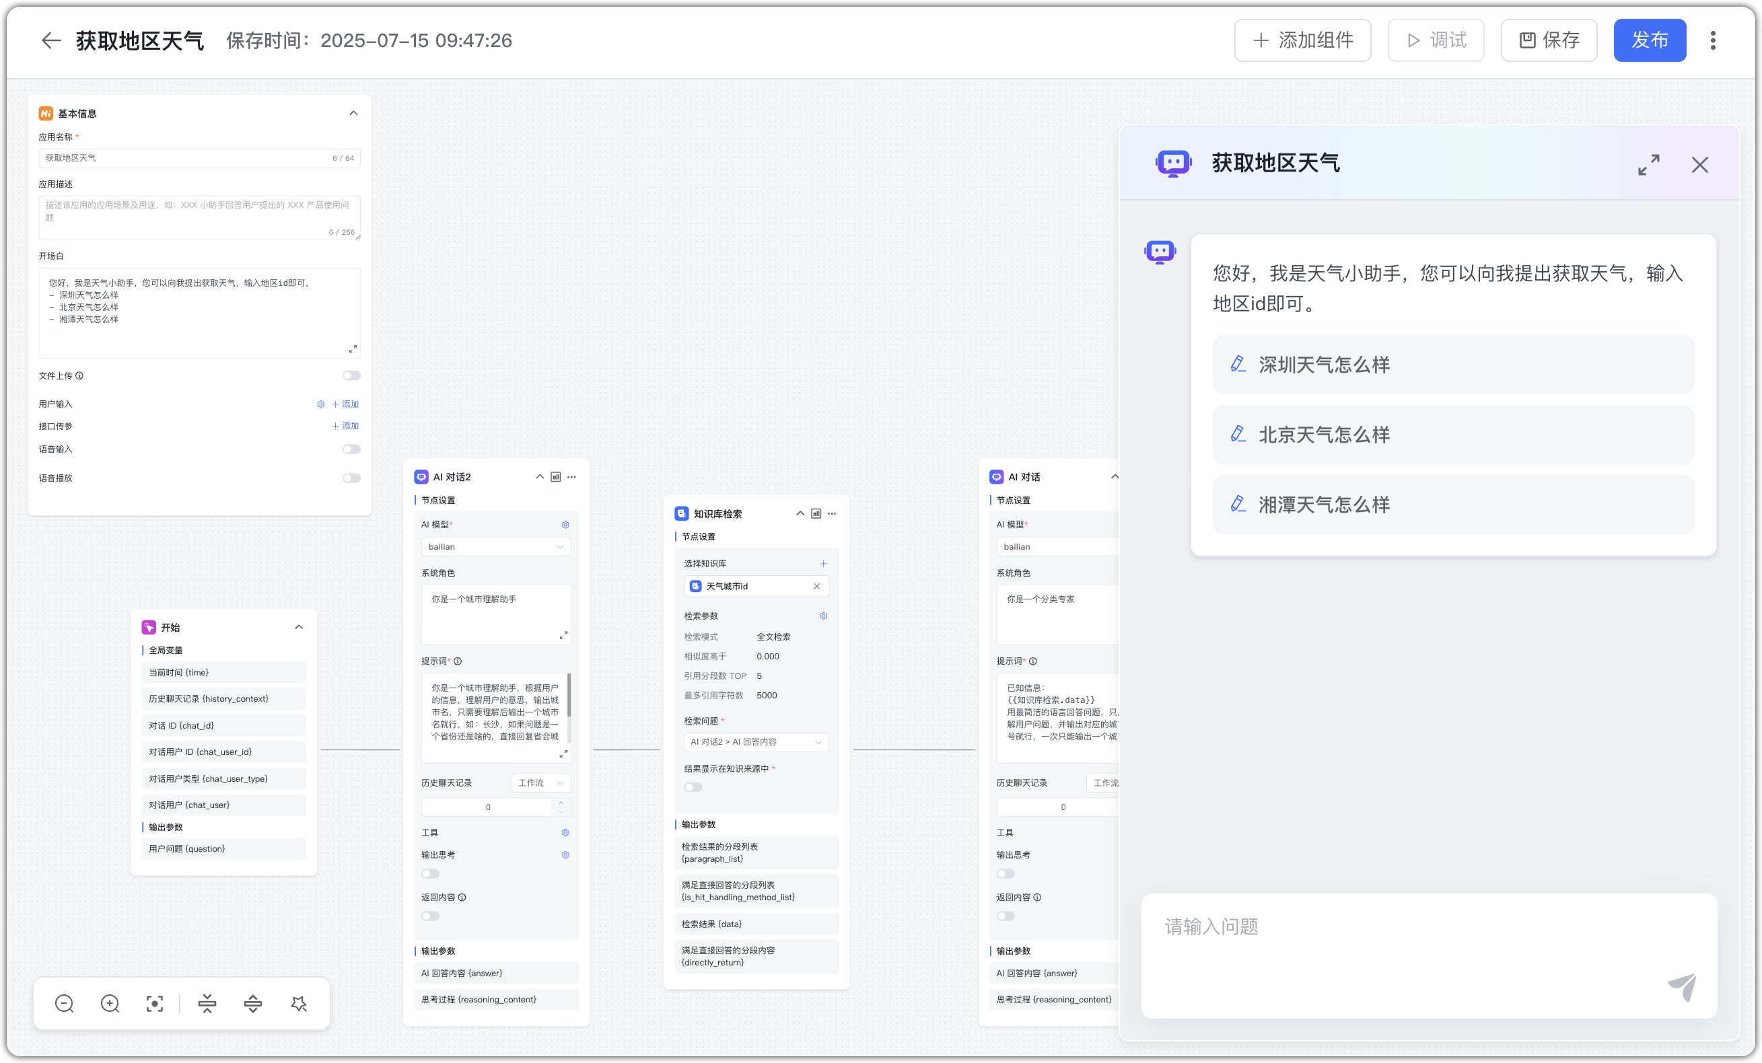Open 检索参数 settings gear in 知识库检索
The width and height of the screenshot is (1762, 1063).
[823, 616]
